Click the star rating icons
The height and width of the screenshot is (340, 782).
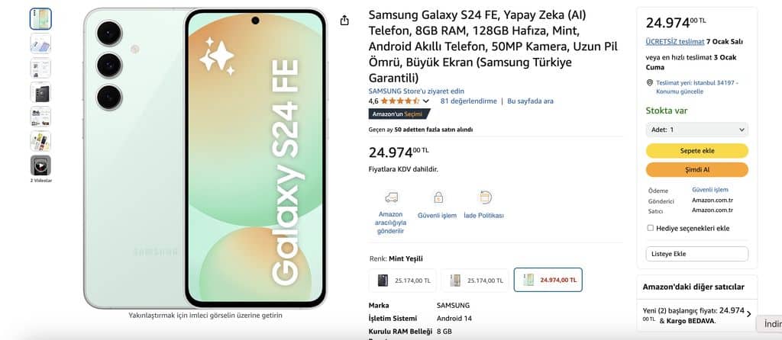(x=400, y=101)
